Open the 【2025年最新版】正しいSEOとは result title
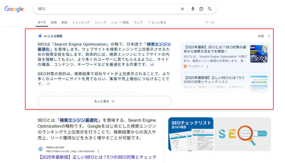This screenshot has height=163, width=285. [98, 157]
